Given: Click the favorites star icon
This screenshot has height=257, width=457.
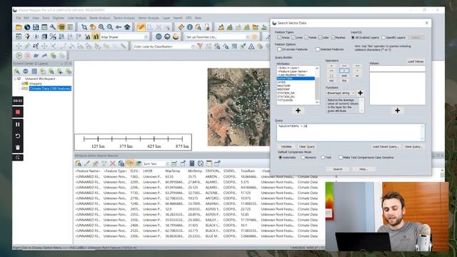Looking at the screenshot, I should point(255,36).
